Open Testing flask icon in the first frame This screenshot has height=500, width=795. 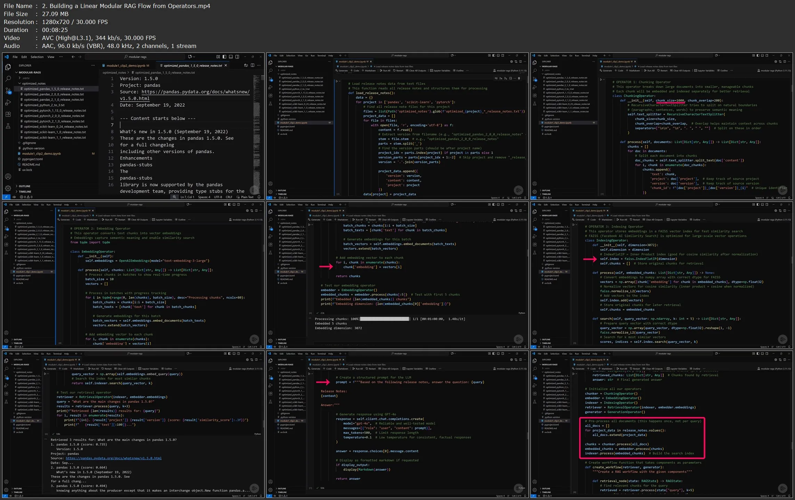pos(8,126)
